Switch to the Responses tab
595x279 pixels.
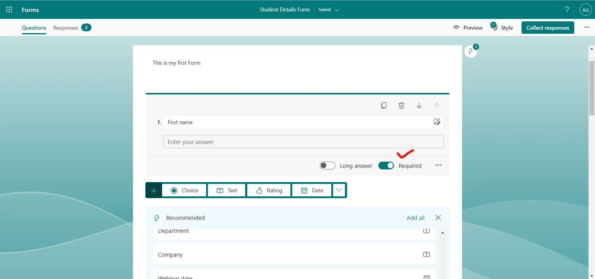65,28
